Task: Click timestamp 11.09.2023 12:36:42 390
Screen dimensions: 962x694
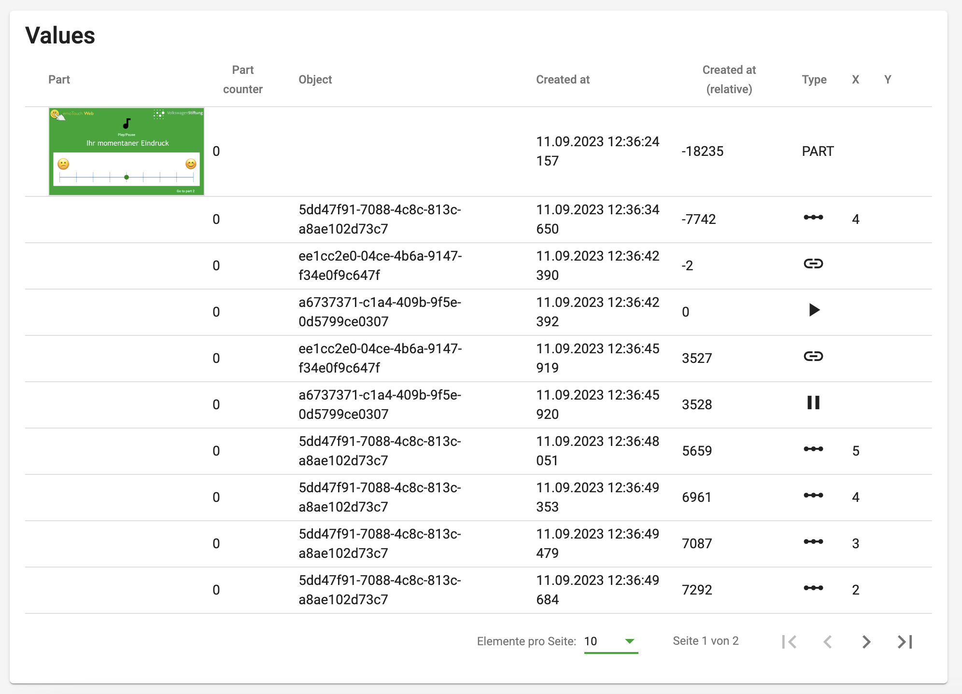Action: point(598,266)
